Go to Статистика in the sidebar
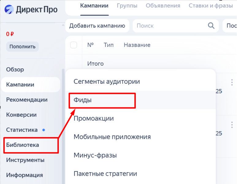237x184 pixels. [22, 130]
